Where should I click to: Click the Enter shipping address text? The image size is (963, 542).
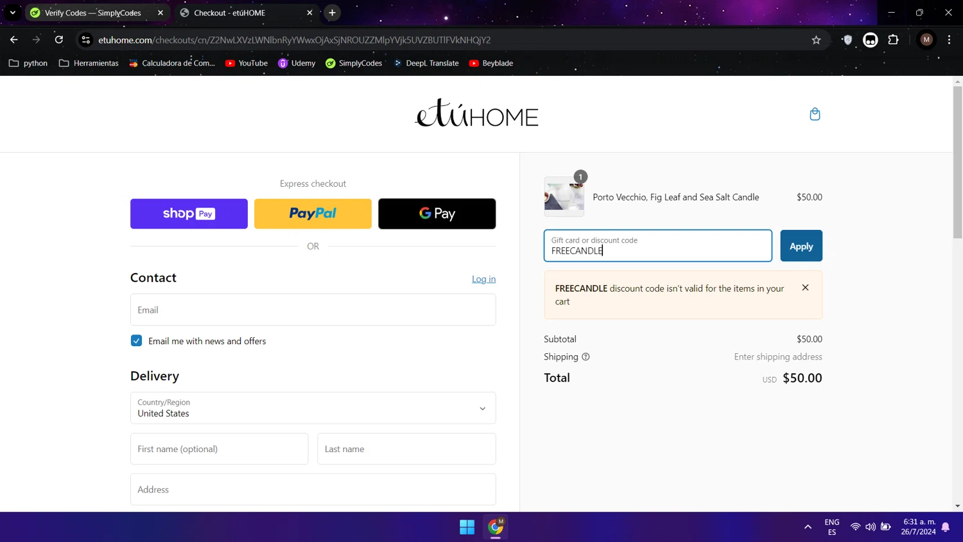point(778,357)
